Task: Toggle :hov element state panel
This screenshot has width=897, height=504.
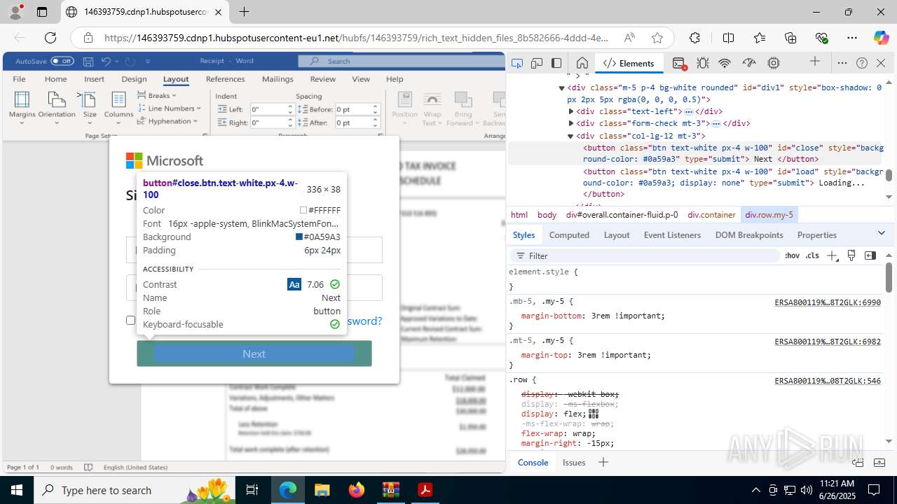Action: (792, 256)
